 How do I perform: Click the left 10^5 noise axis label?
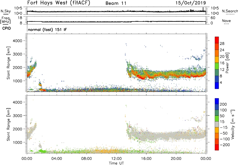[x=18, y=8]
